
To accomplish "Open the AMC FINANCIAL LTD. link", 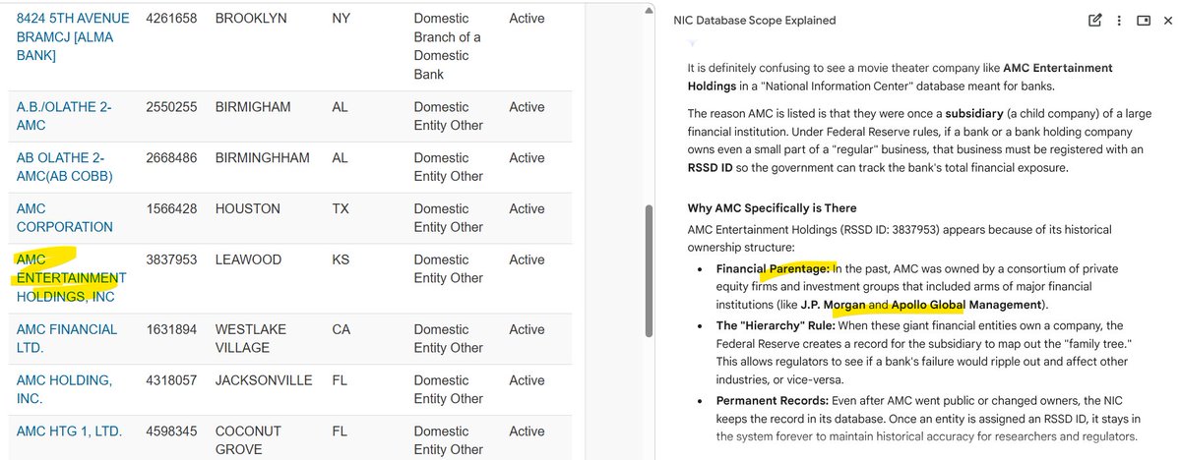I will [67, 338].
